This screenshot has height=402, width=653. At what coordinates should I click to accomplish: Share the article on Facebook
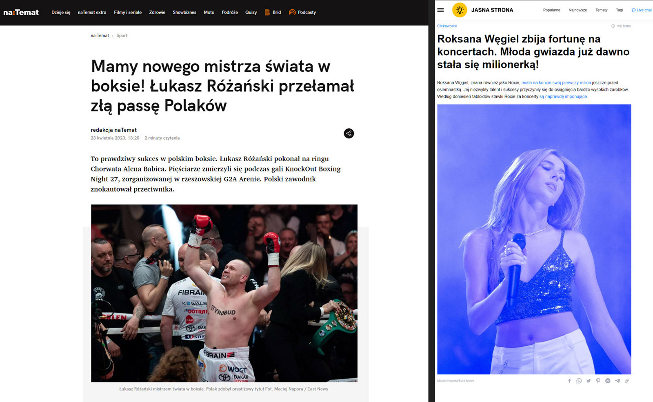click(x=569, y=381)
